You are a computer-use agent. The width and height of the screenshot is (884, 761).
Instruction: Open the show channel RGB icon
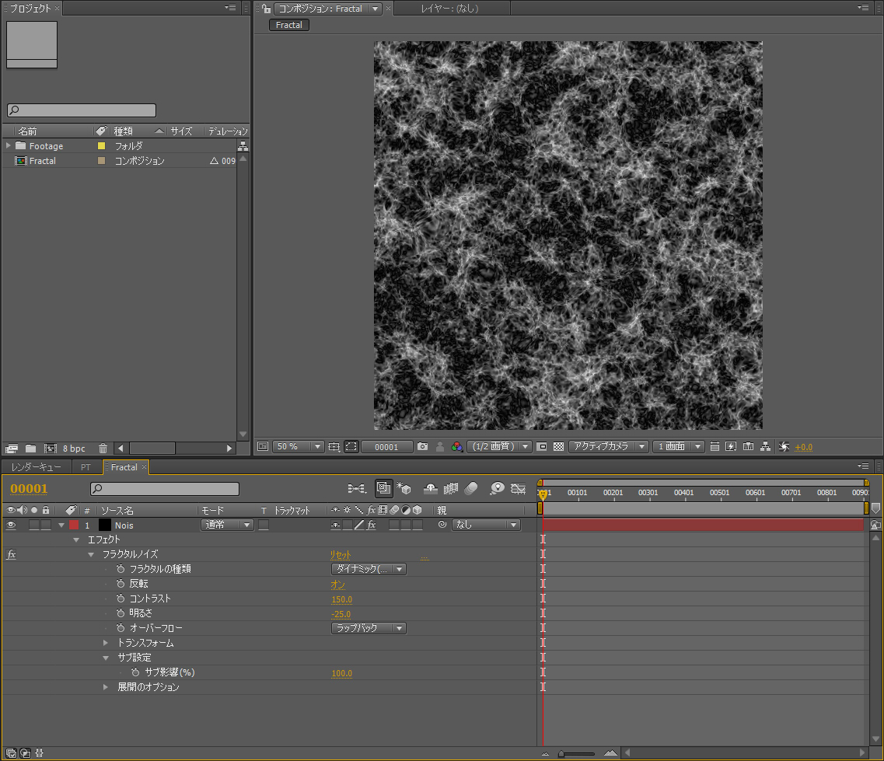tap(457, 447)
